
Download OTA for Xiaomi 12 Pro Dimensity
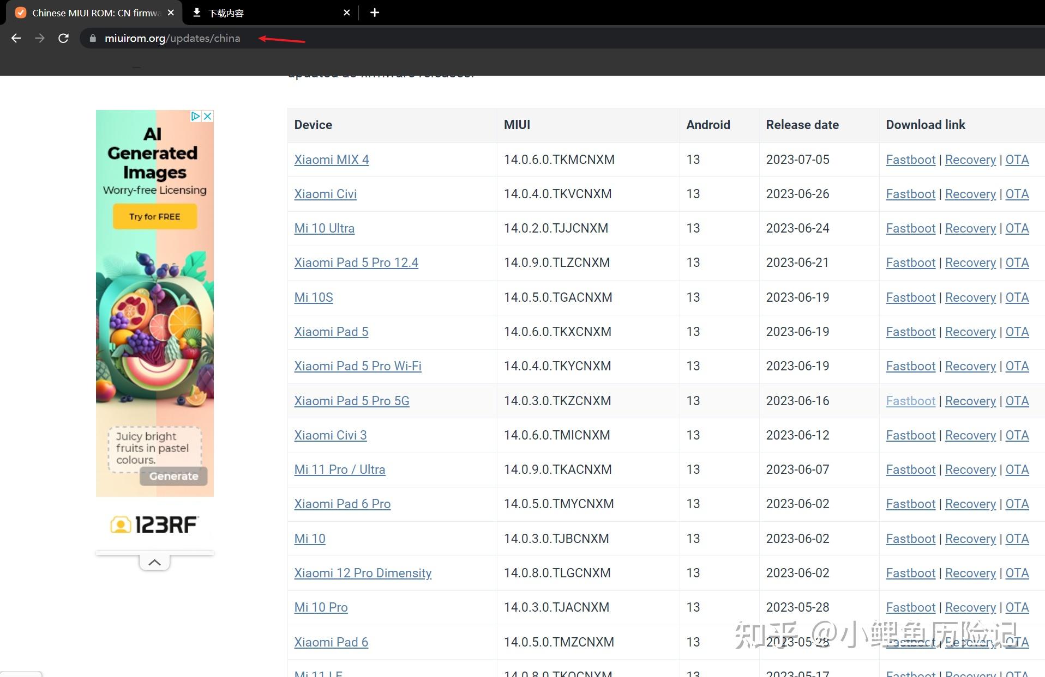(1017, 573)
